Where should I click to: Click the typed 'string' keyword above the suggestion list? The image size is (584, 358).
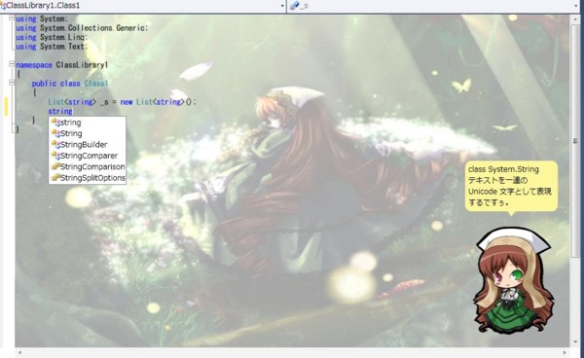[x=60, y=111]
